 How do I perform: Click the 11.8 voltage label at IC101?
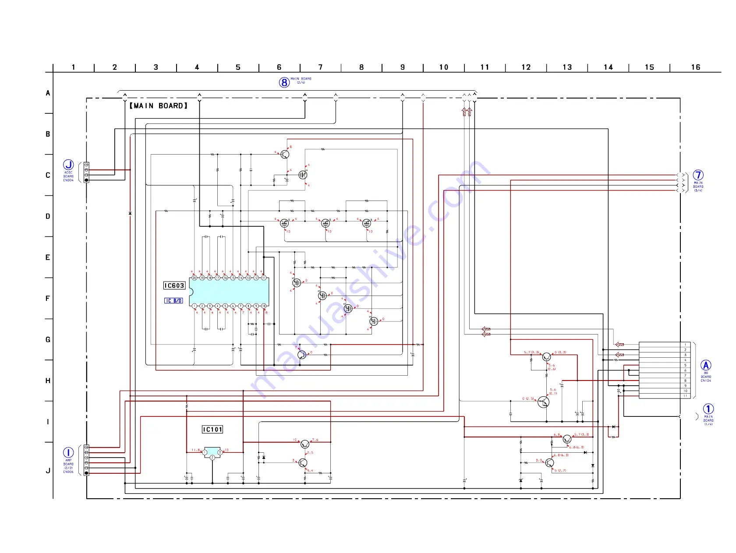195,450
